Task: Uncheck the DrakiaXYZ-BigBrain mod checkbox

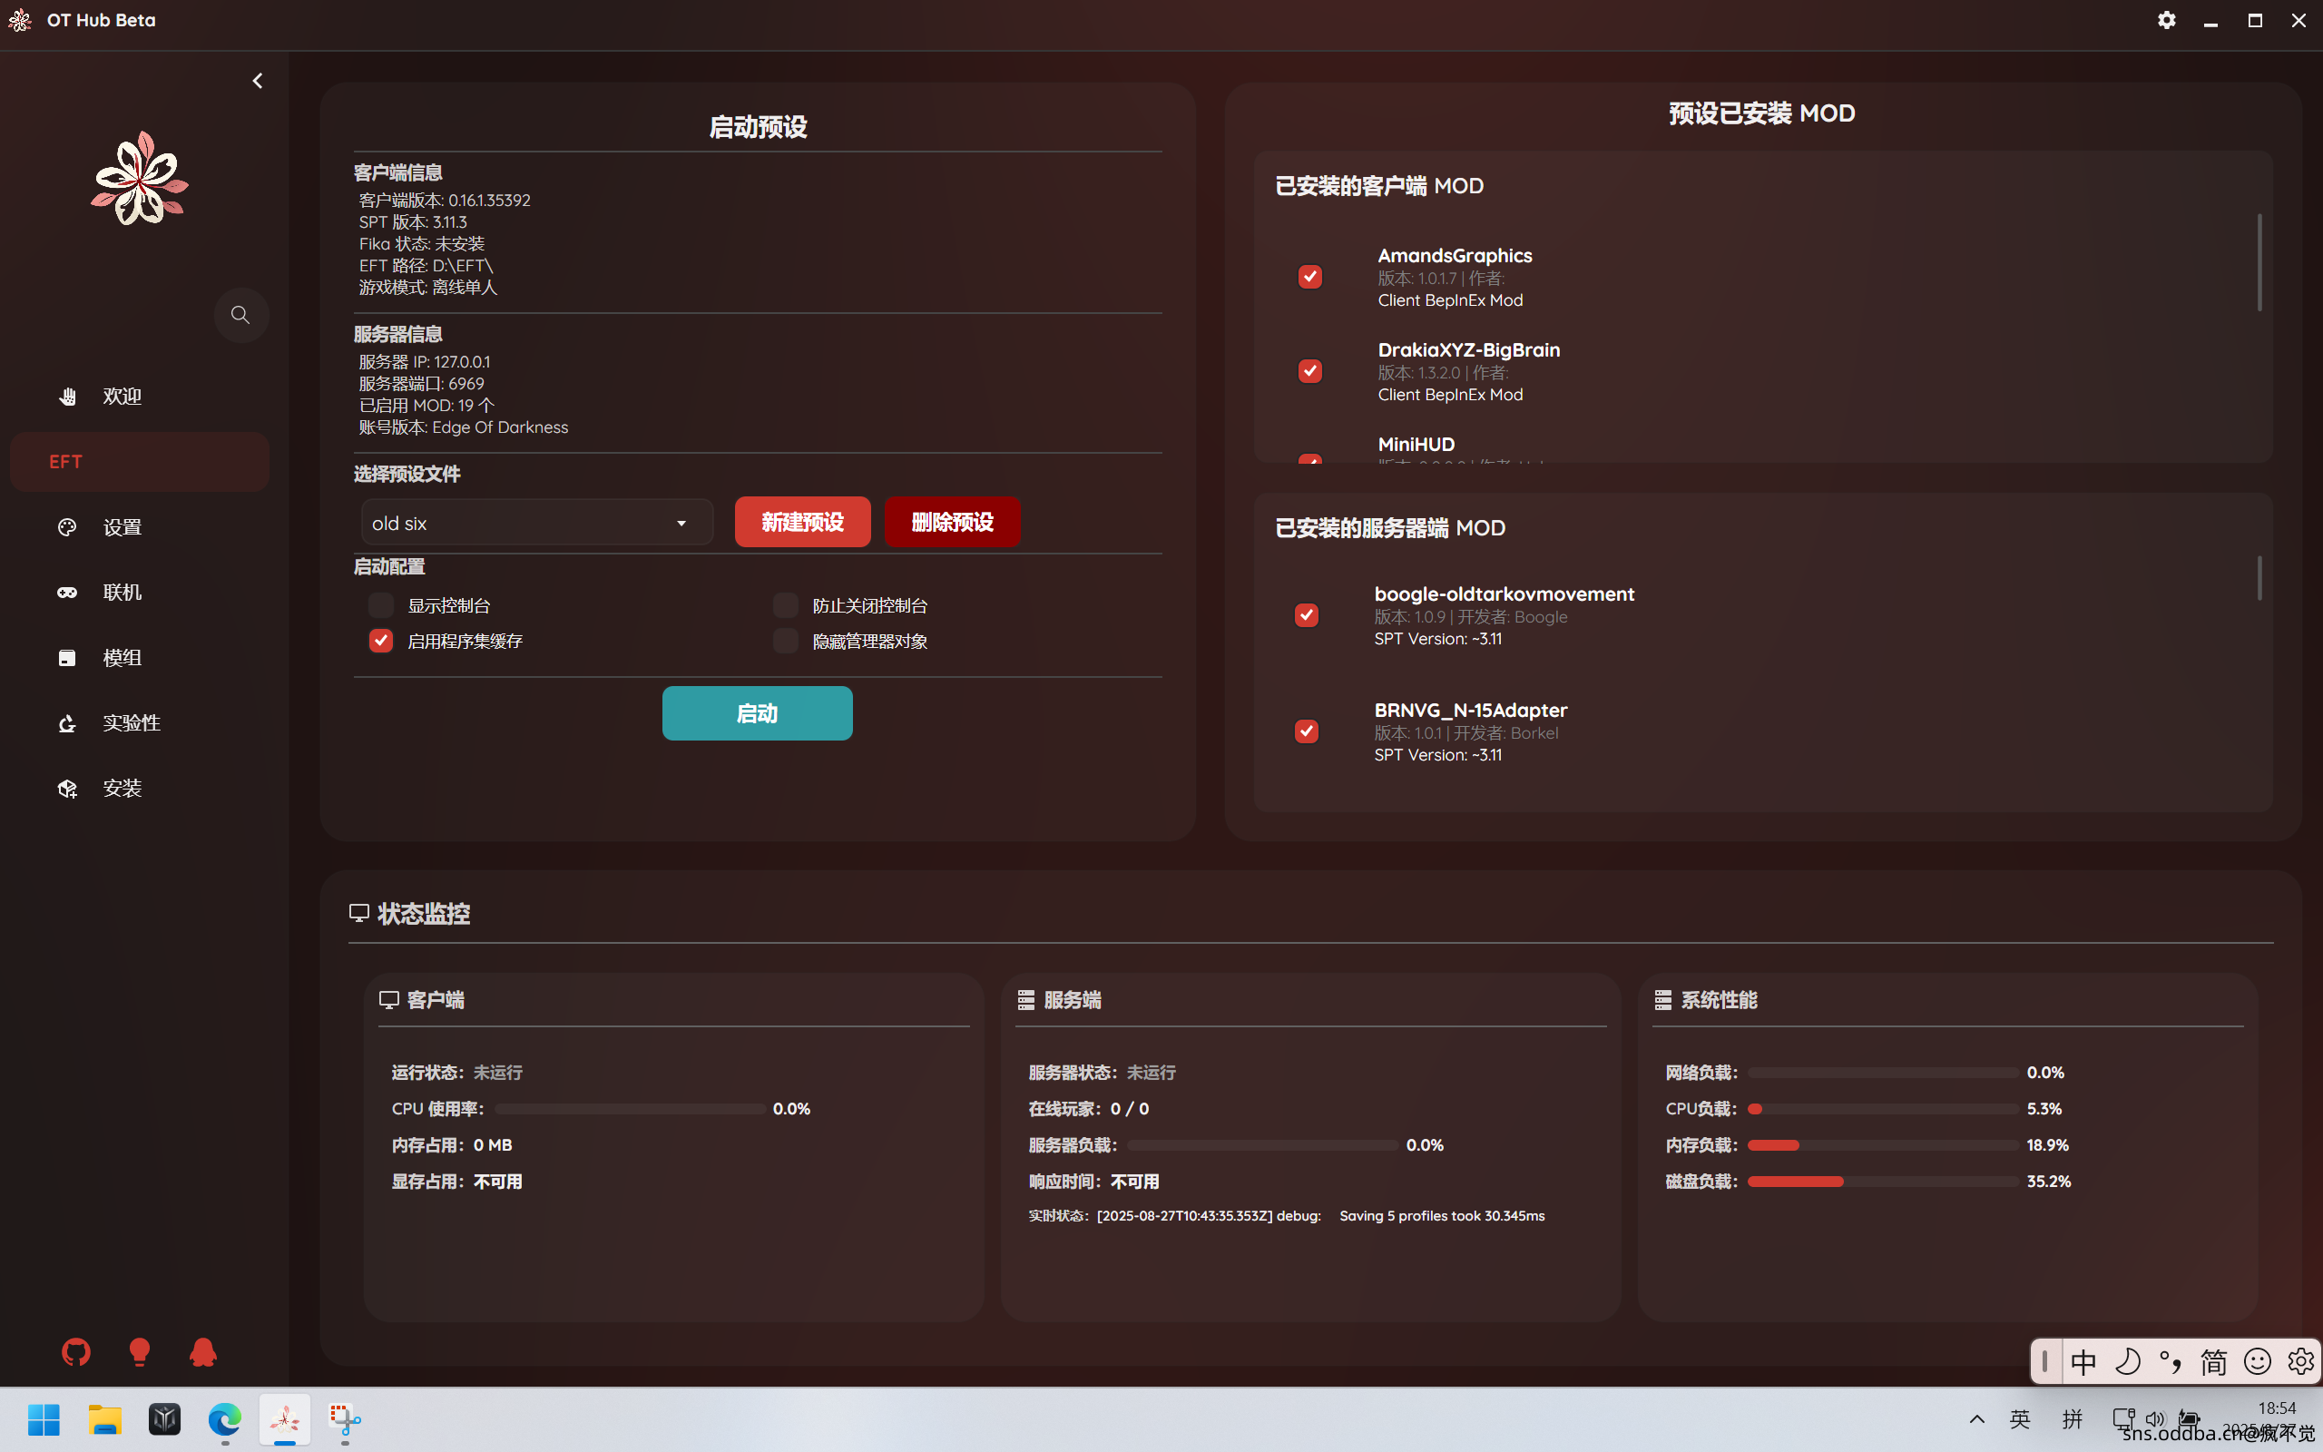Action: [1310, 370]
